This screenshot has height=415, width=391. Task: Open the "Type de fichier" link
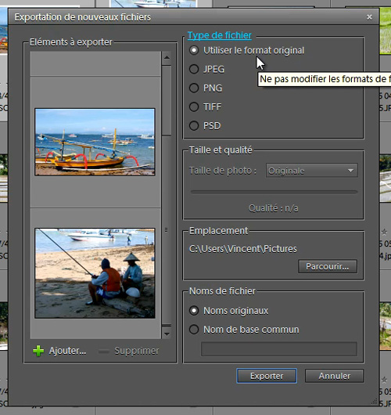click(x=220, y=35)
